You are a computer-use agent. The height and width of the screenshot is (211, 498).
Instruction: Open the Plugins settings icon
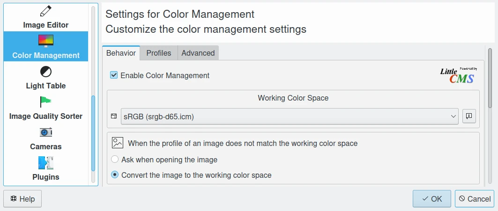(x=45, y=163)
